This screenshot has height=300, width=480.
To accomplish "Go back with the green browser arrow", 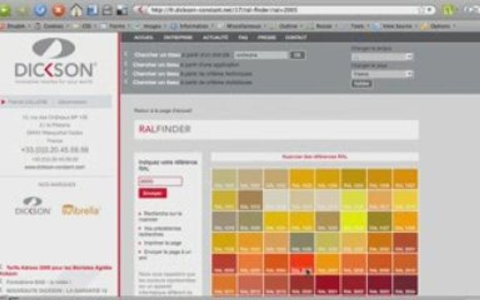I will [4, 10].
